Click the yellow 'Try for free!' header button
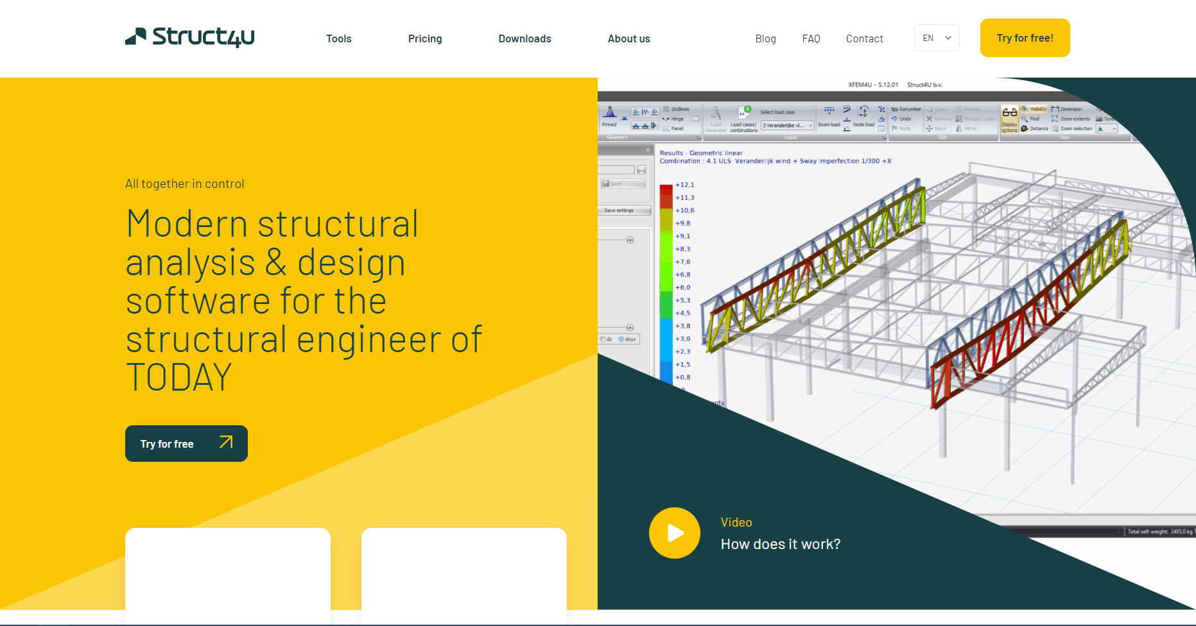 pyautogui.click(x=1025, y=38)
